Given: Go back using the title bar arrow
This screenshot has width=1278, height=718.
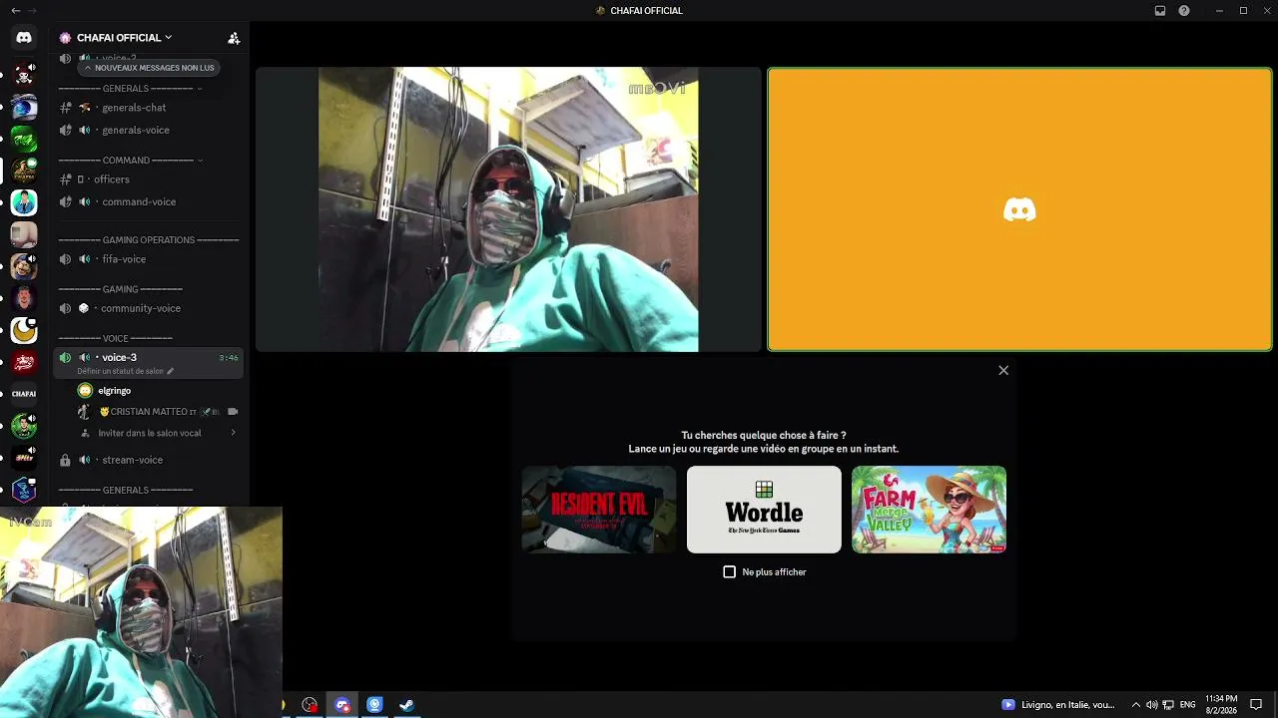Looking at the screenshot, I should click(15, 11).
